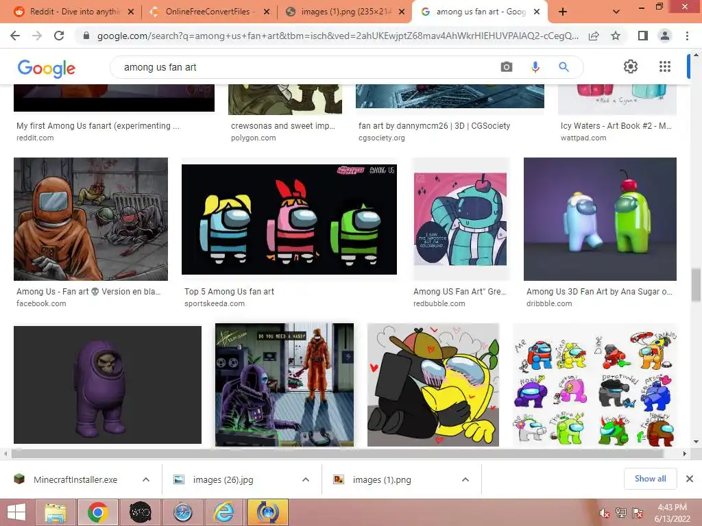Expand images (1).png download options
The height and width of the screenshot is (526, 702).
coord(465,479)
